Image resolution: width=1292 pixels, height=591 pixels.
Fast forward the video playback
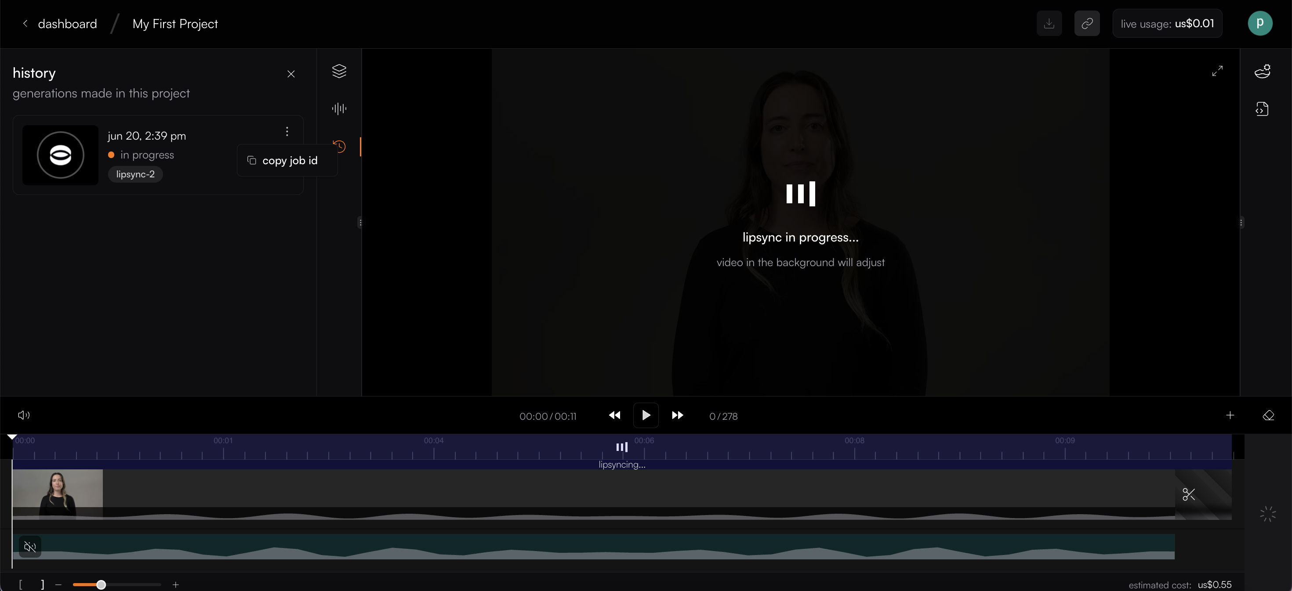click(x=678, y=415)
